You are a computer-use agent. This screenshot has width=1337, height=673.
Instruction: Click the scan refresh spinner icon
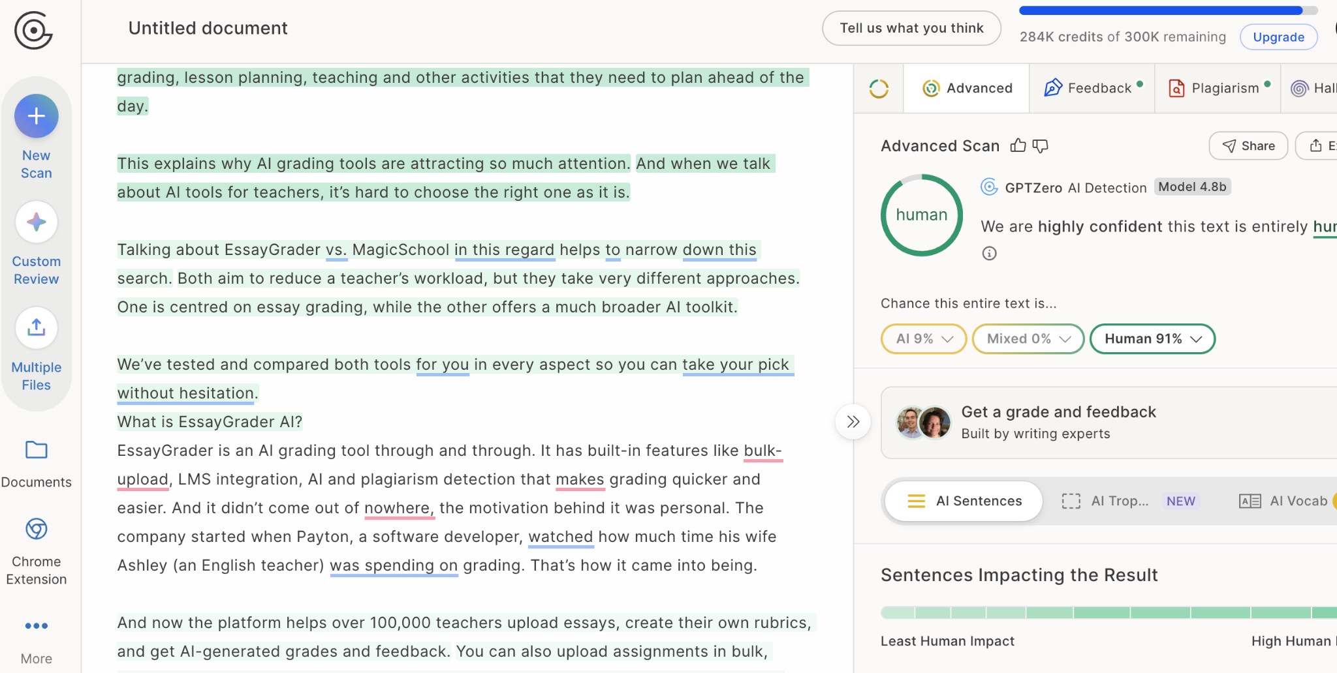pyautogui.click(x=879, y=89)
